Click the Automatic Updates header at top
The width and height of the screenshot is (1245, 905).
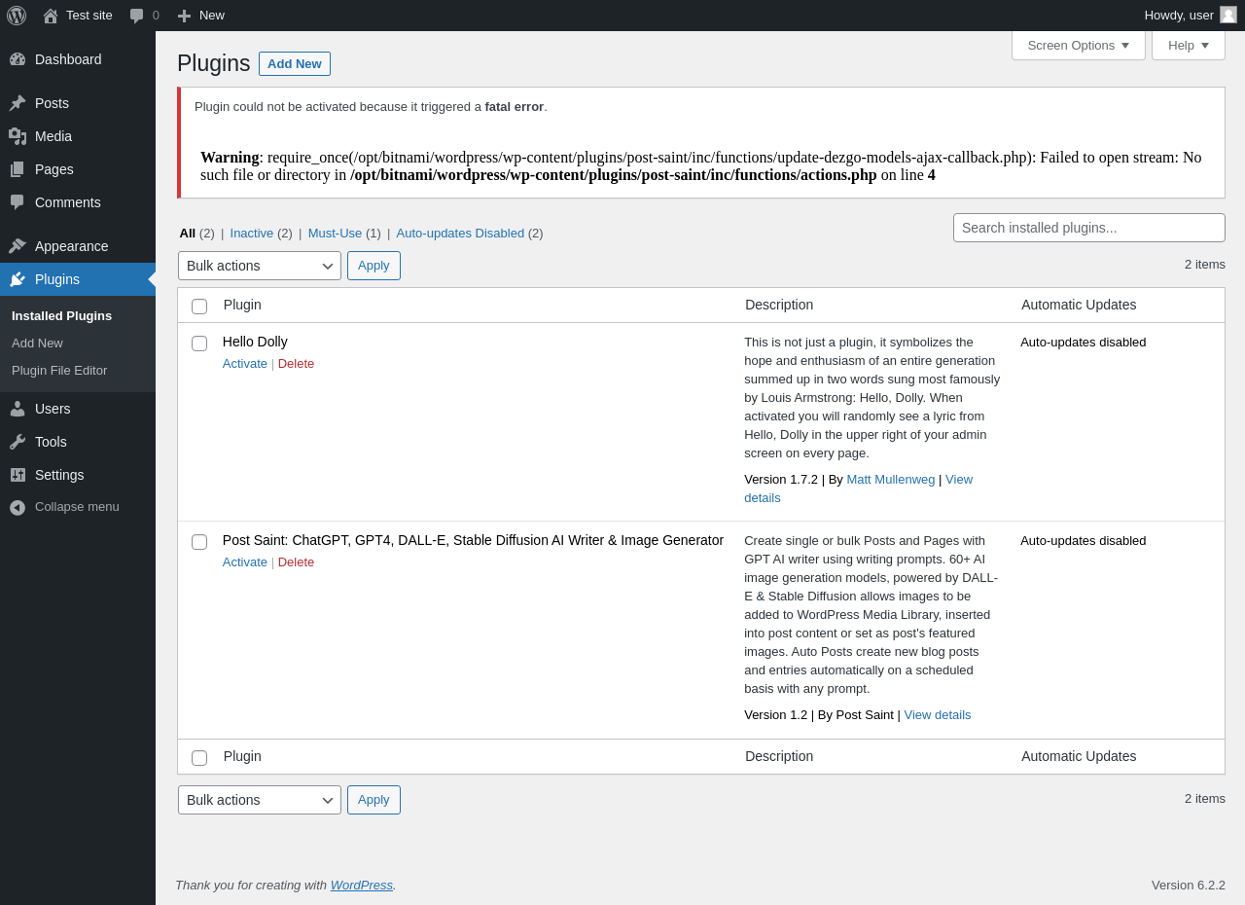(1079, 305)
